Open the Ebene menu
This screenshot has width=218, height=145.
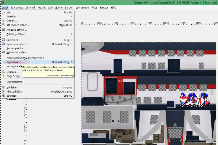59,8
